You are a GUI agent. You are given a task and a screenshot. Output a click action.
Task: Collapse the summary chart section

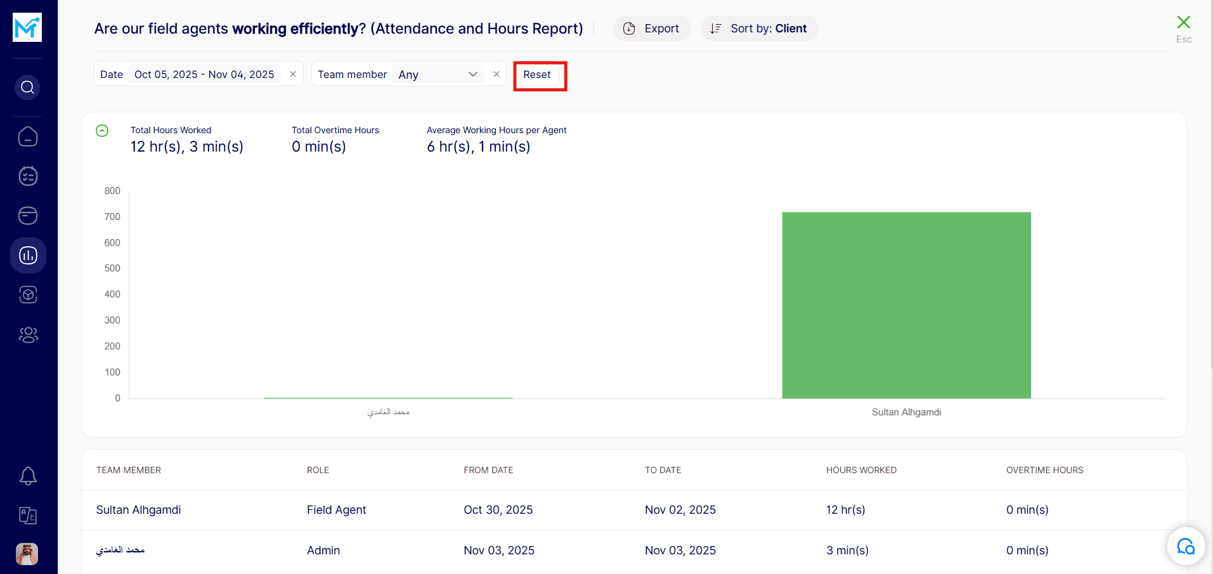point(102,131)
